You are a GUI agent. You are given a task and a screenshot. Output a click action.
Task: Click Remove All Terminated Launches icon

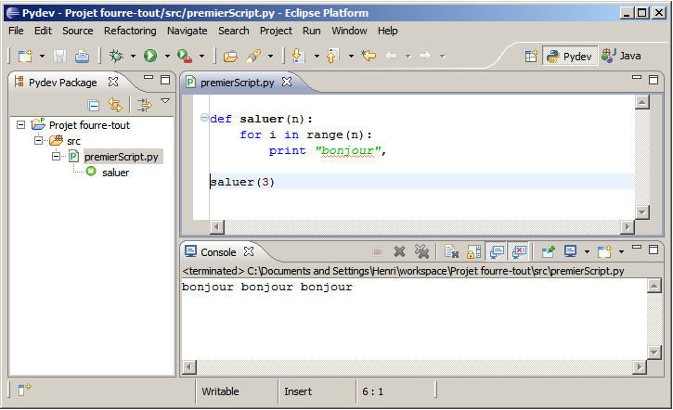click(422, 251)
